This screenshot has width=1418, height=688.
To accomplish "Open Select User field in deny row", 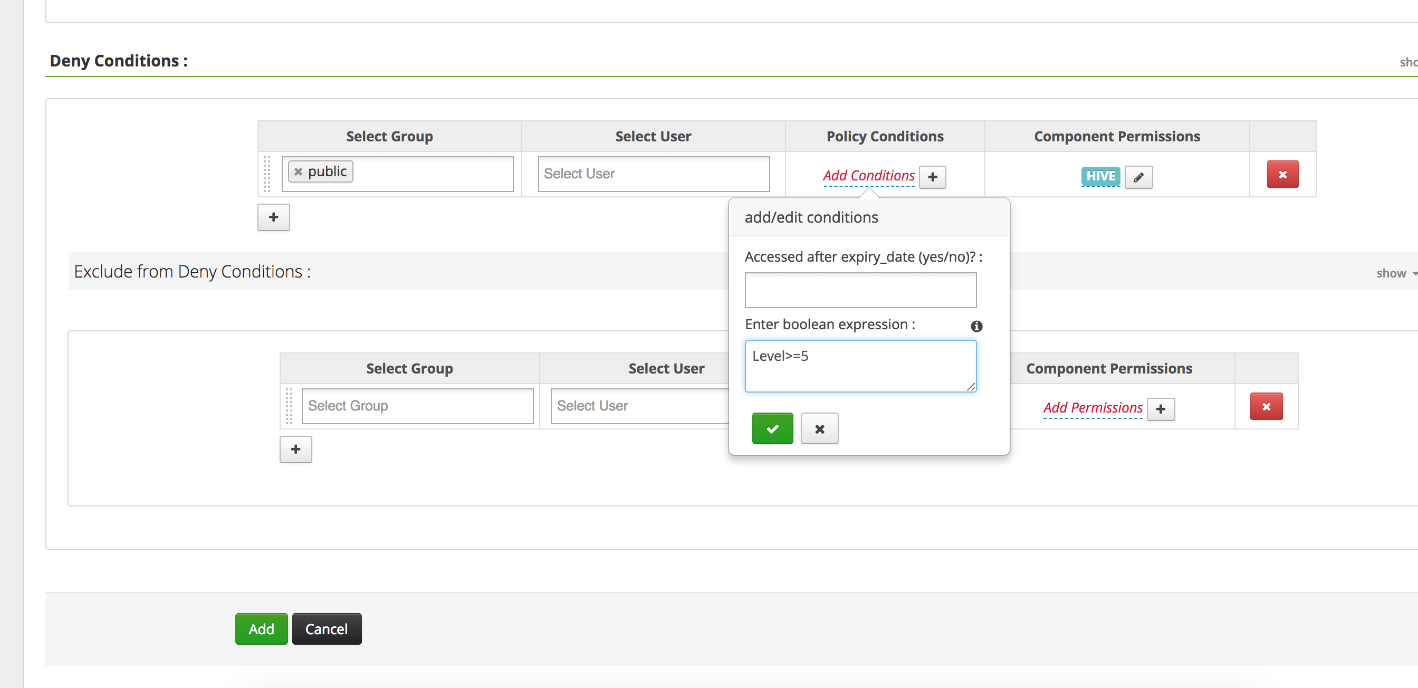I will [653, 174].
